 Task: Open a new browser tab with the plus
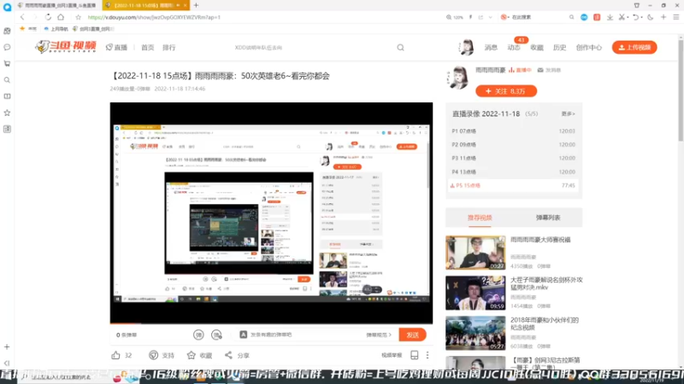click(x=197, y=5)
